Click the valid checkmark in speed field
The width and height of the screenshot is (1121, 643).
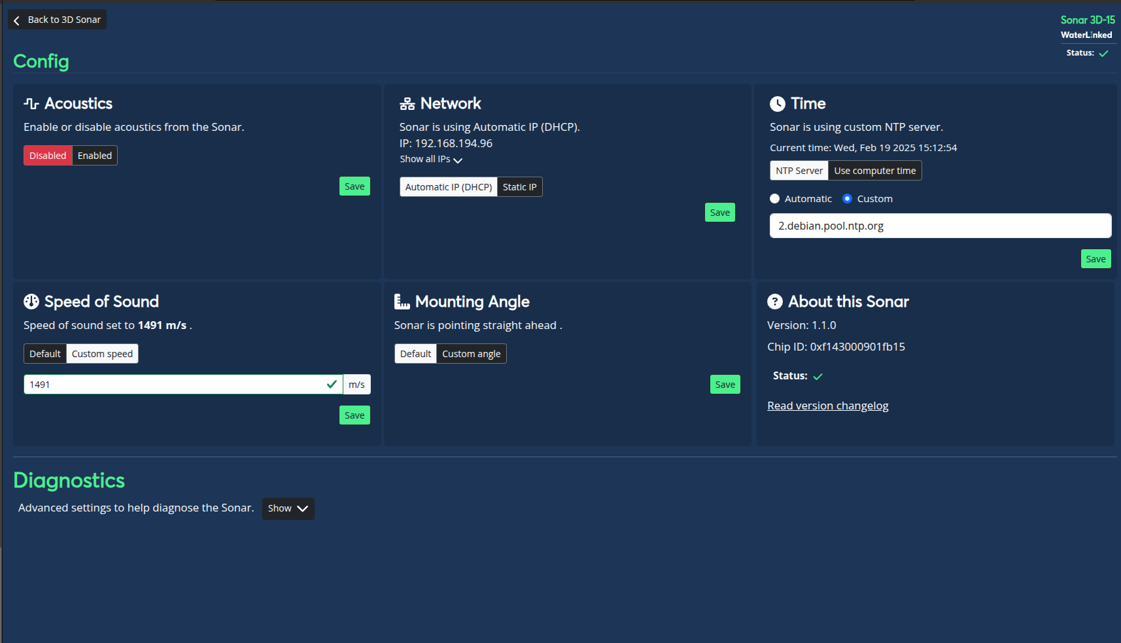332,384
